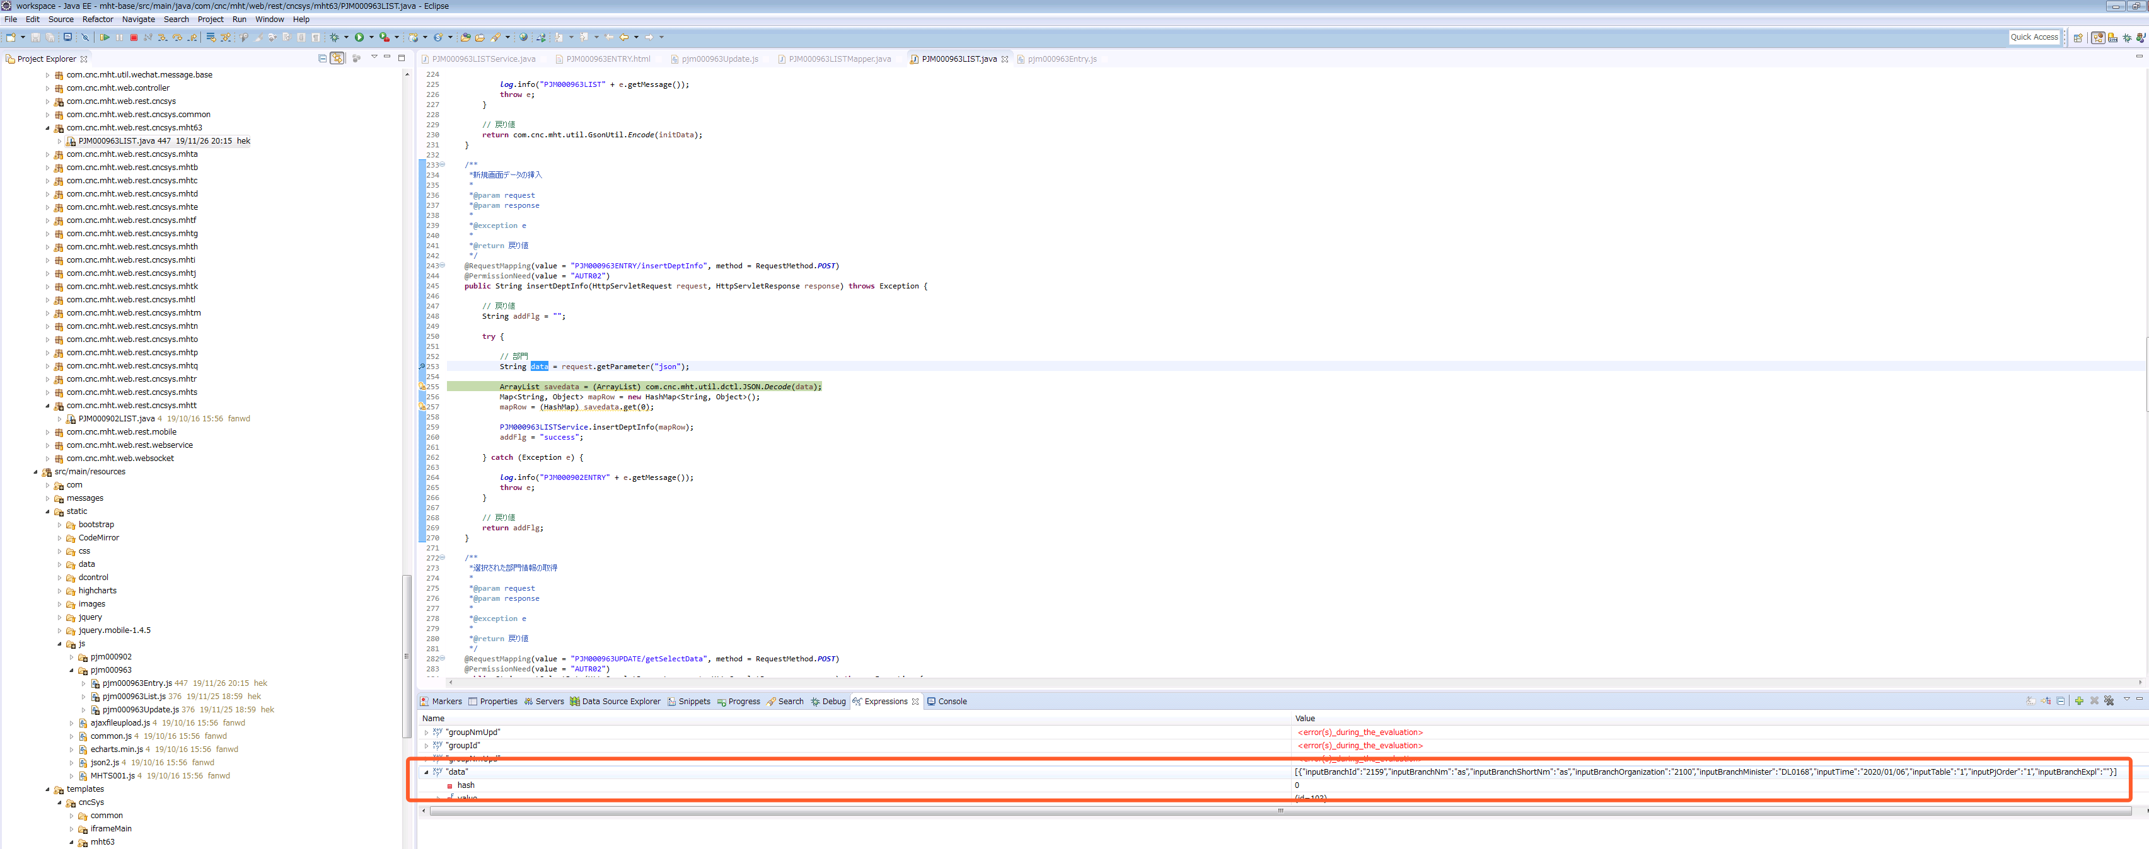Terminate the running debug session
Screen dimensions: 2149x849
pos(134,38)
